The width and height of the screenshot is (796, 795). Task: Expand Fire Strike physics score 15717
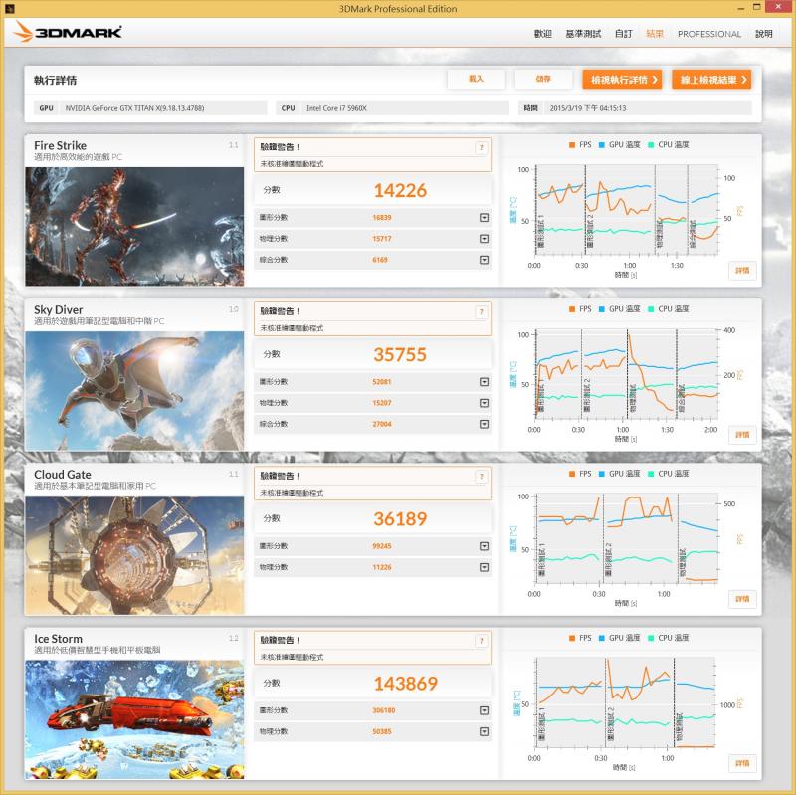point(484,239)
